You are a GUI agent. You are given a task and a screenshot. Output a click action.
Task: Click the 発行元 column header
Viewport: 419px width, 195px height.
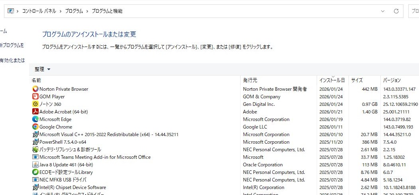(x=250, y=80)
